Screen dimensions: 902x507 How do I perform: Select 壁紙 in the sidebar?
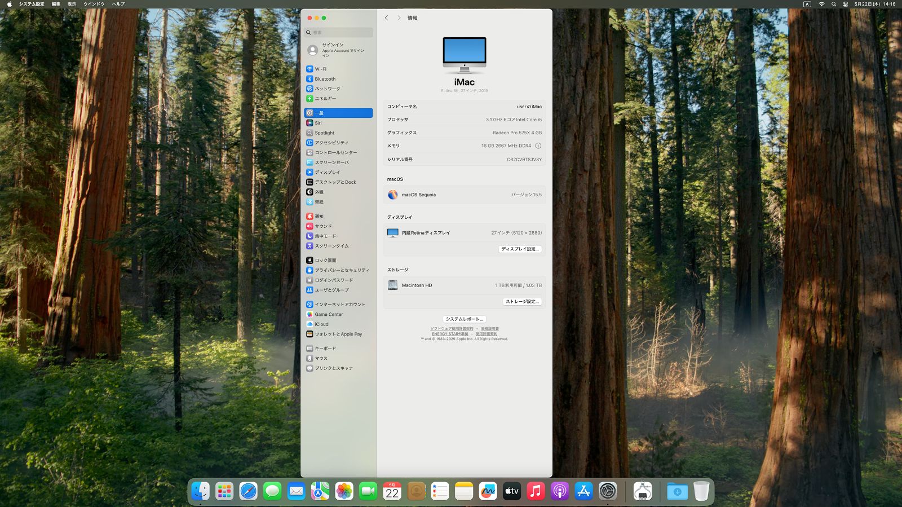point(338,202)
